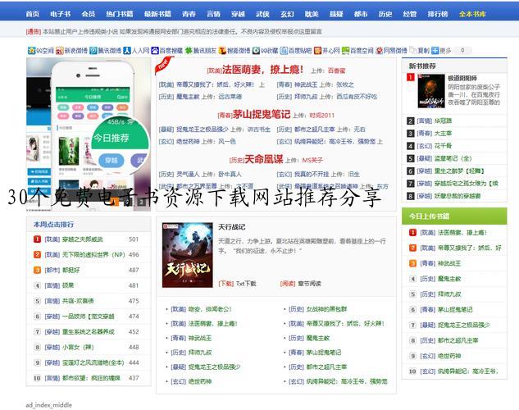Image resolution: width=519 pixels, height=410 pixels.
Task: Open 大主宰 in 新书推荐 list
Action: tap(443, 134)
